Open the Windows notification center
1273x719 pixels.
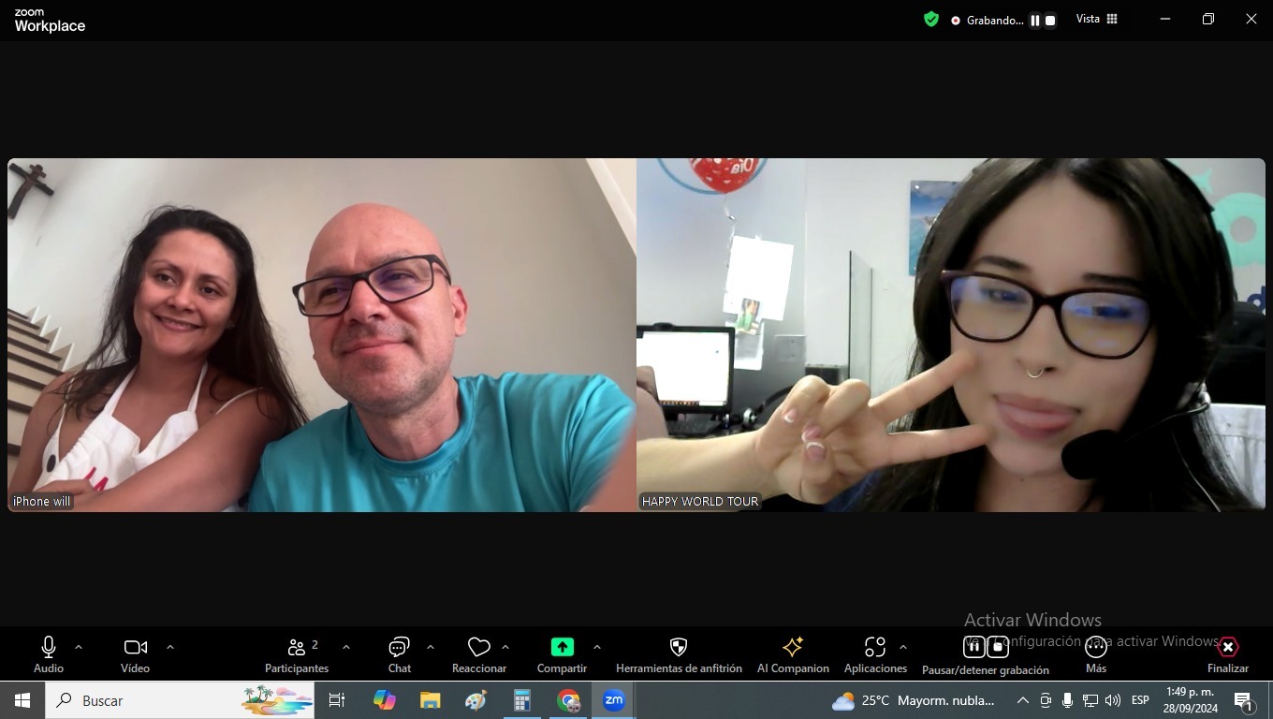[1244, 700]
